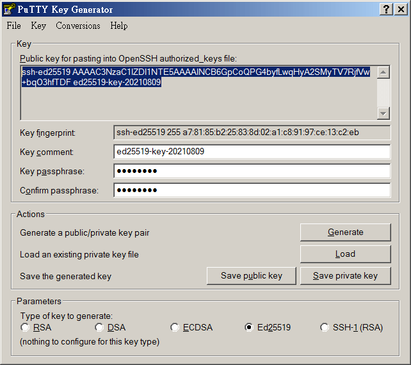Click Save public key button
411x365 pixels.
click(252, 276)
